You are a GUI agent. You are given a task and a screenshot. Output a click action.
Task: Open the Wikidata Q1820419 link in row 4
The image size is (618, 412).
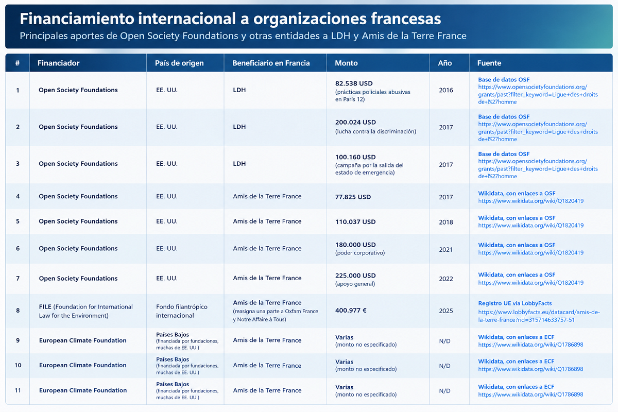(530, 201)
